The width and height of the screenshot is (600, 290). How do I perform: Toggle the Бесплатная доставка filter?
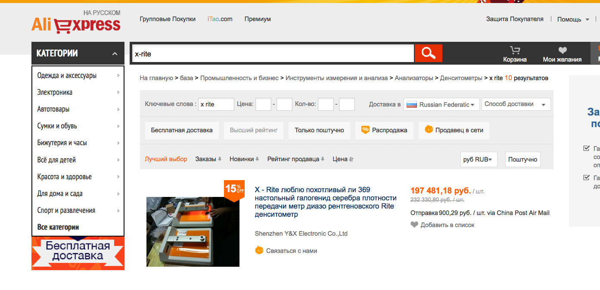(x=182, y=130)
